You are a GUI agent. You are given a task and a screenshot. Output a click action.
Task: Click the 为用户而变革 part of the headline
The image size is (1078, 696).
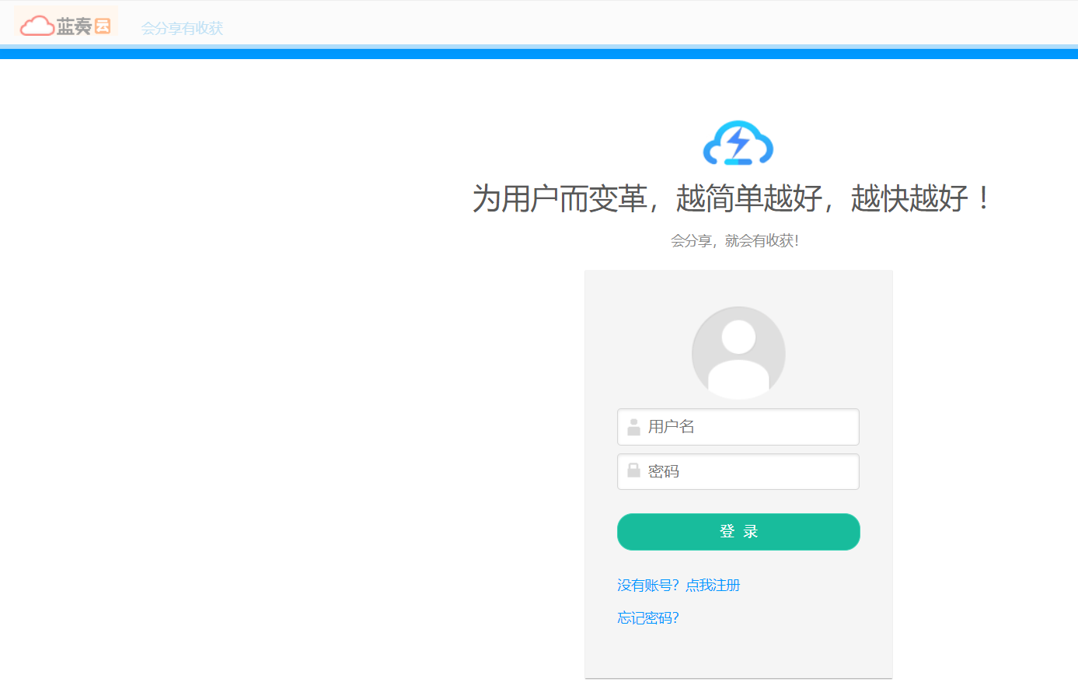pyautogui.click(x=560, y=198)
